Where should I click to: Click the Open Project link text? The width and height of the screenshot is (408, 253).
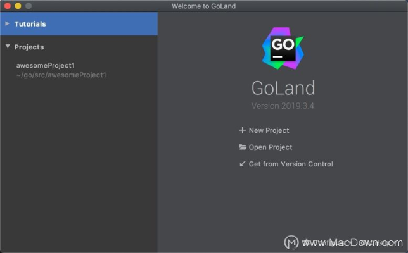click(271, 147)
